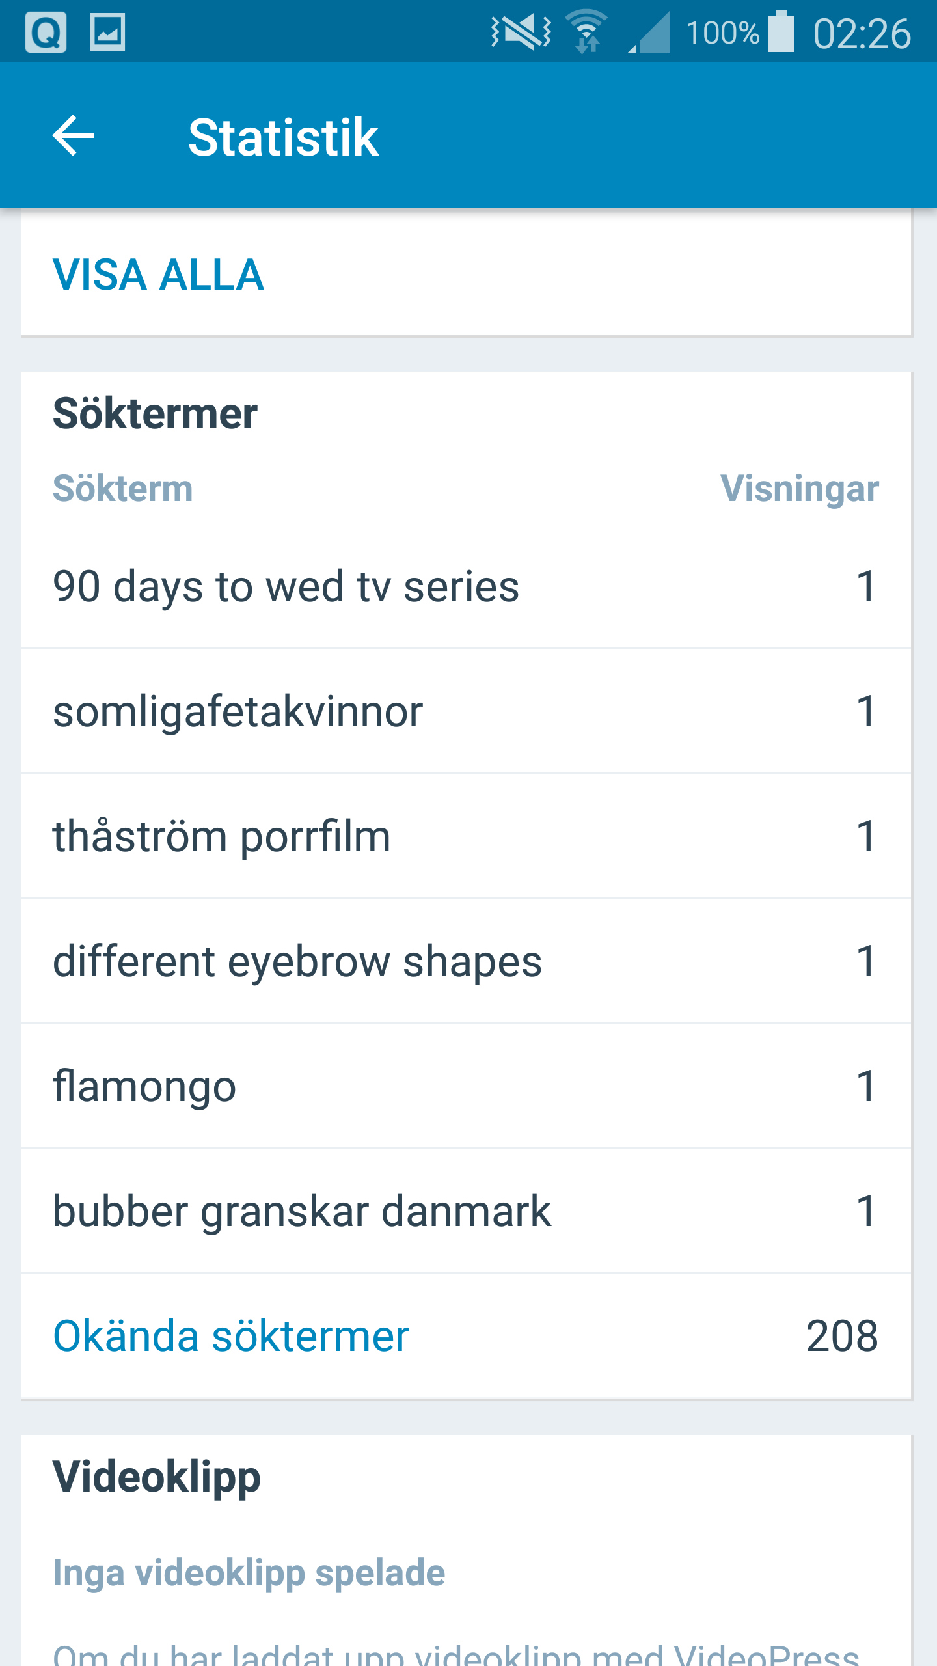The width and height of the screenshot is (937, 1666).
Task: Tap the image notification icon
Action: pos(107,32)
